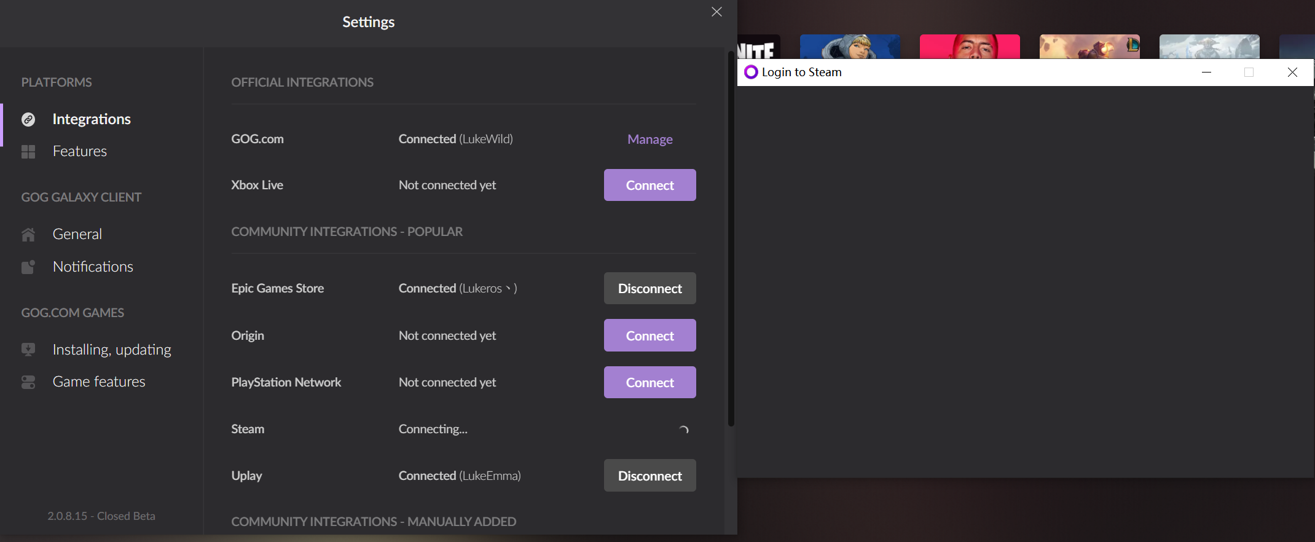Click 'Connected (LukeEmma)' status text
The height and width of the screenshot is (542, 1315).
click(460, 476)
